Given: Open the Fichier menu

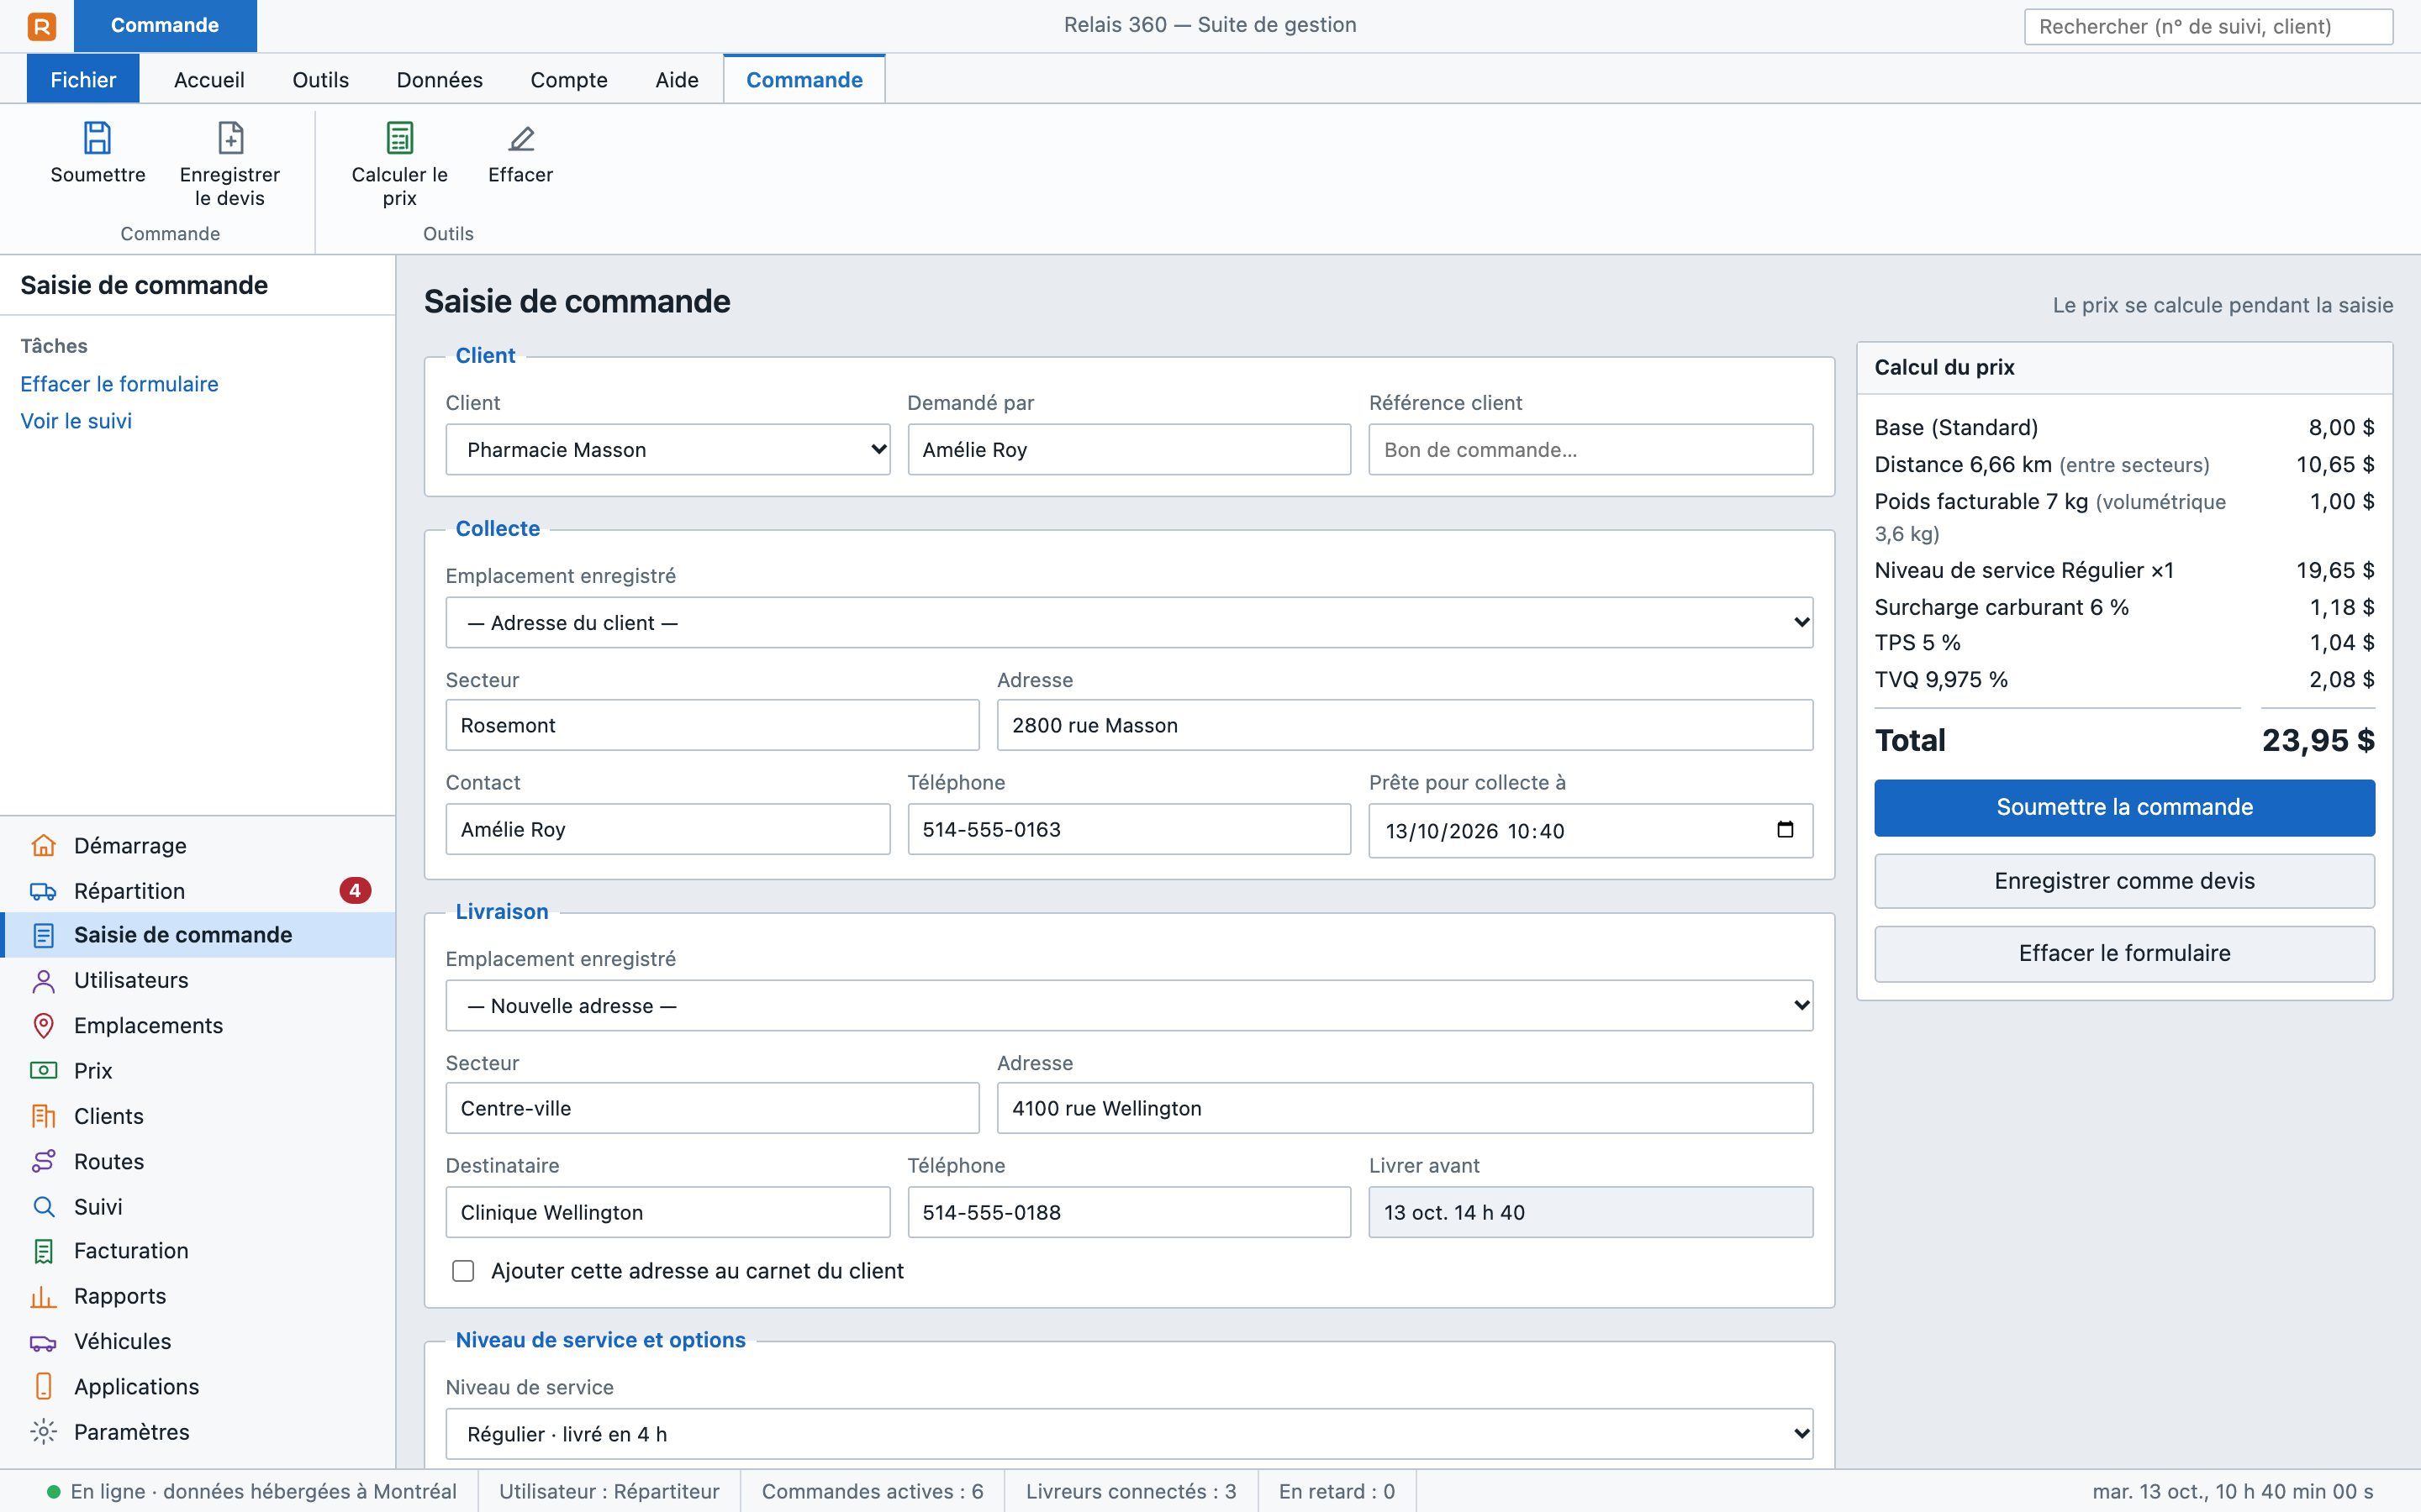Looking at the screenshot, I should point(83,80).
